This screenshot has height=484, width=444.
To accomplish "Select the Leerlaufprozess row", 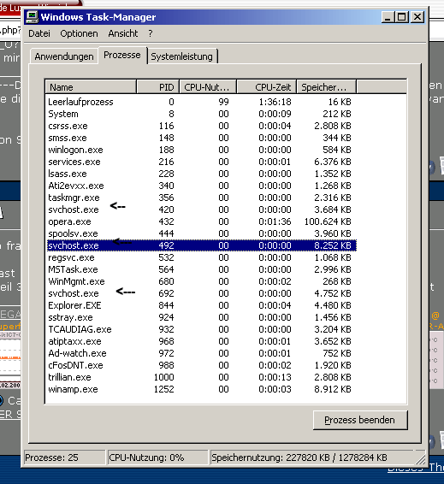I will click(x=202, y=102).
